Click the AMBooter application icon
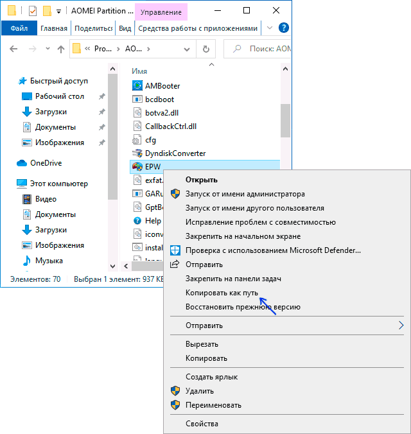411x434 pixels. coord(137,85)
